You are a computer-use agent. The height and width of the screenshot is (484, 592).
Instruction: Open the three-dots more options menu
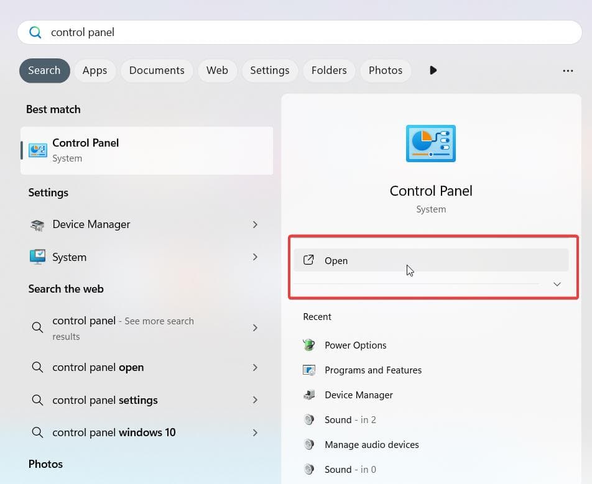click(x=568, y=71)
